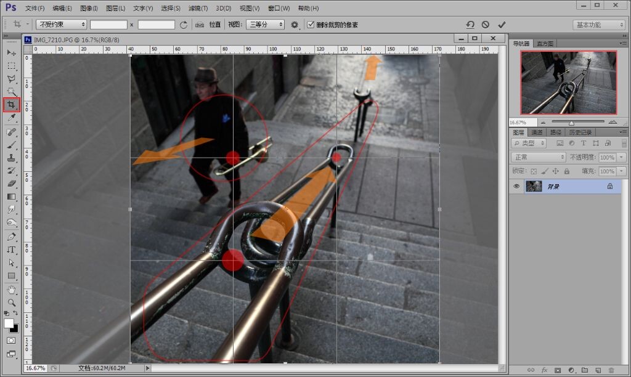
Task: Select the Blur tool
Action: tap(11, 209)
